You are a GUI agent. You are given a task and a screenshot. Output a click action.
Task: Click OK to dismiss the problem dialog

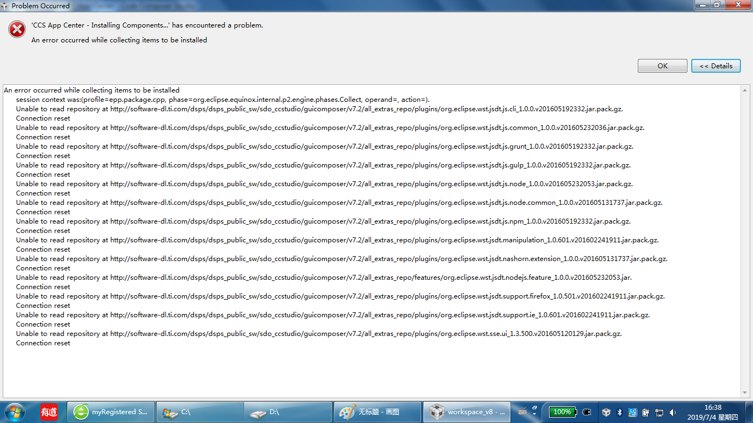pos(663,66)
